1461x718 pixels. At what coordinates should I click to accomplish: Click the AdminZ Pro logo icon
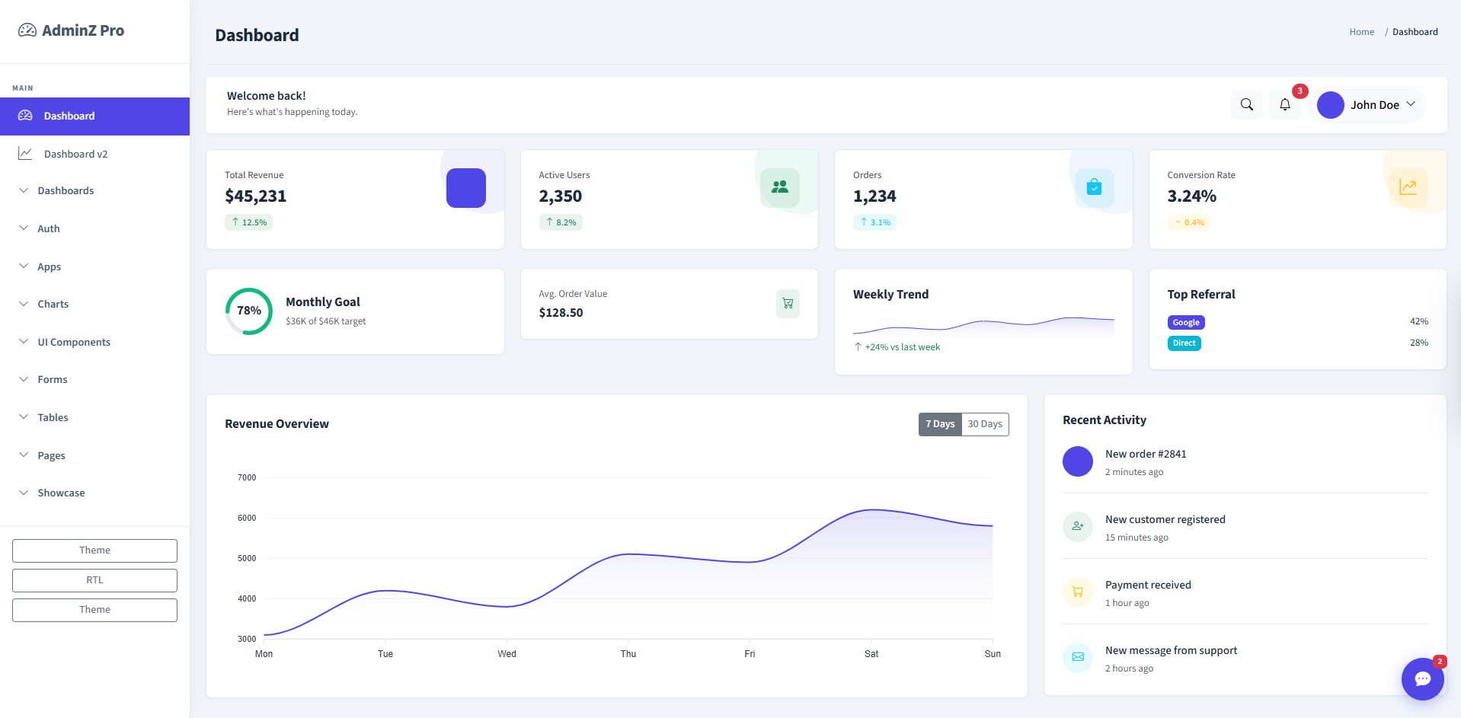tap(27, 30)
